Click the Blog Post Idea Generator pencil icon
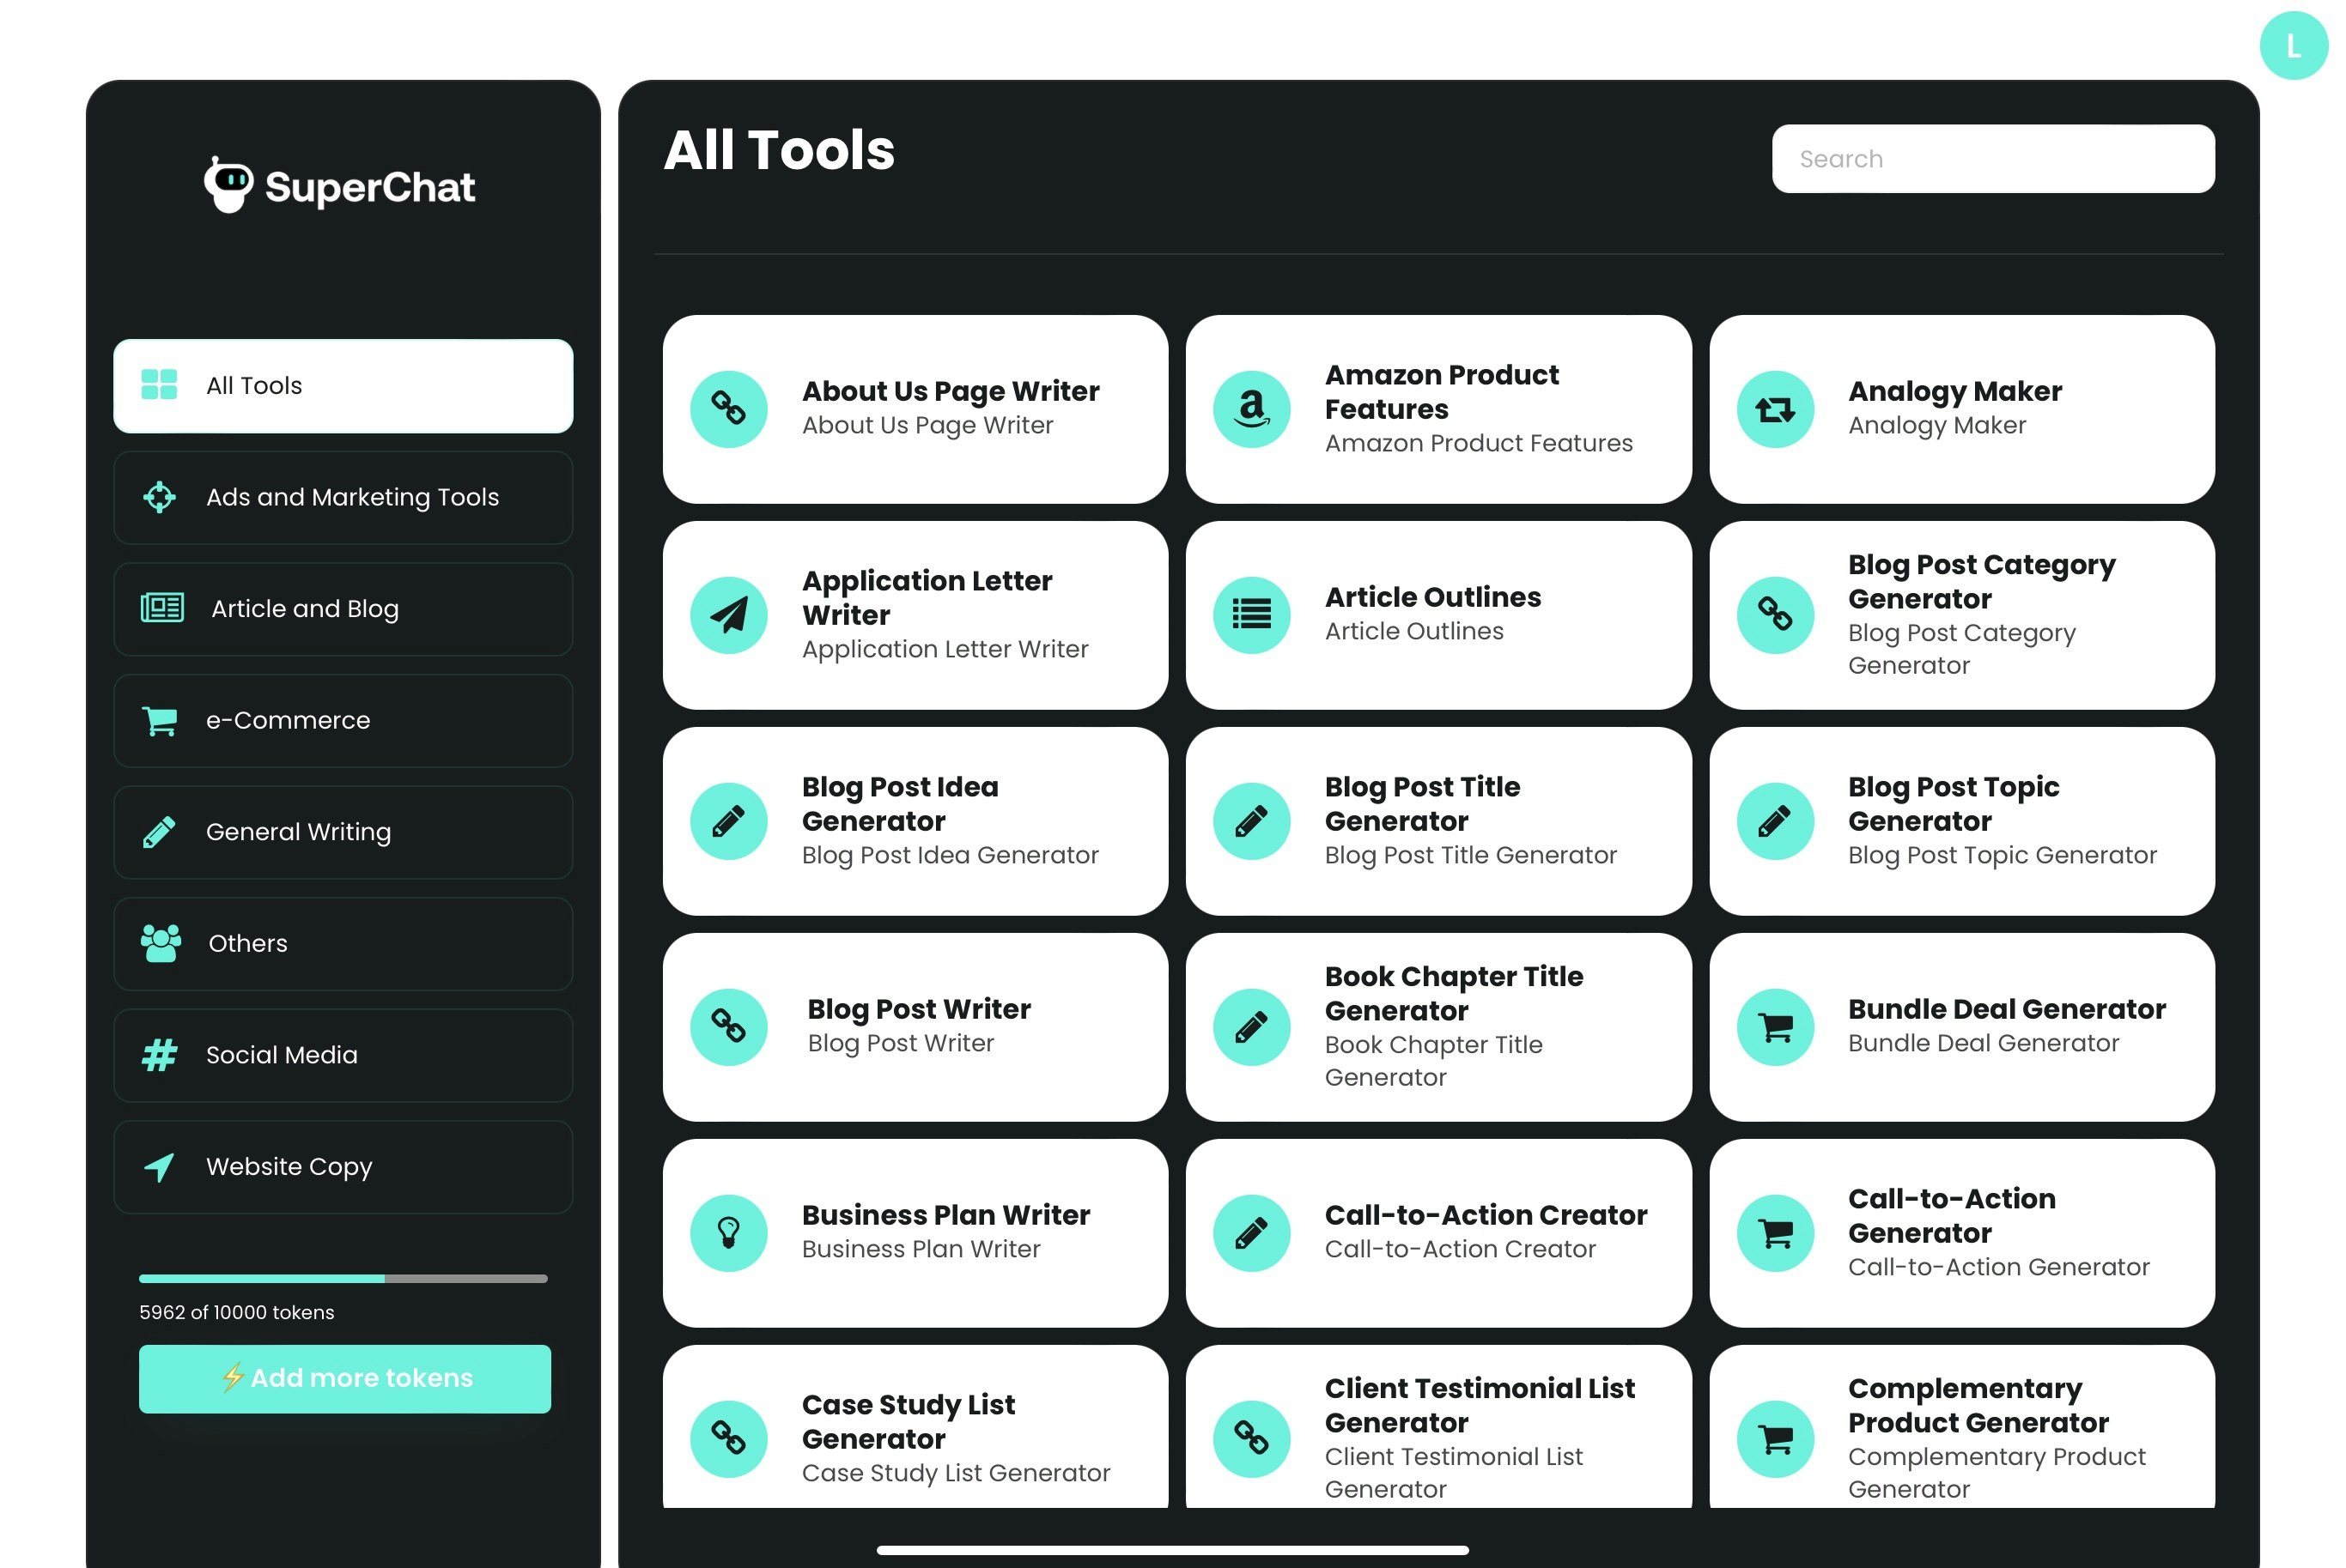The width and height of the screenshot is (2346, 1568). coord(728,821)
